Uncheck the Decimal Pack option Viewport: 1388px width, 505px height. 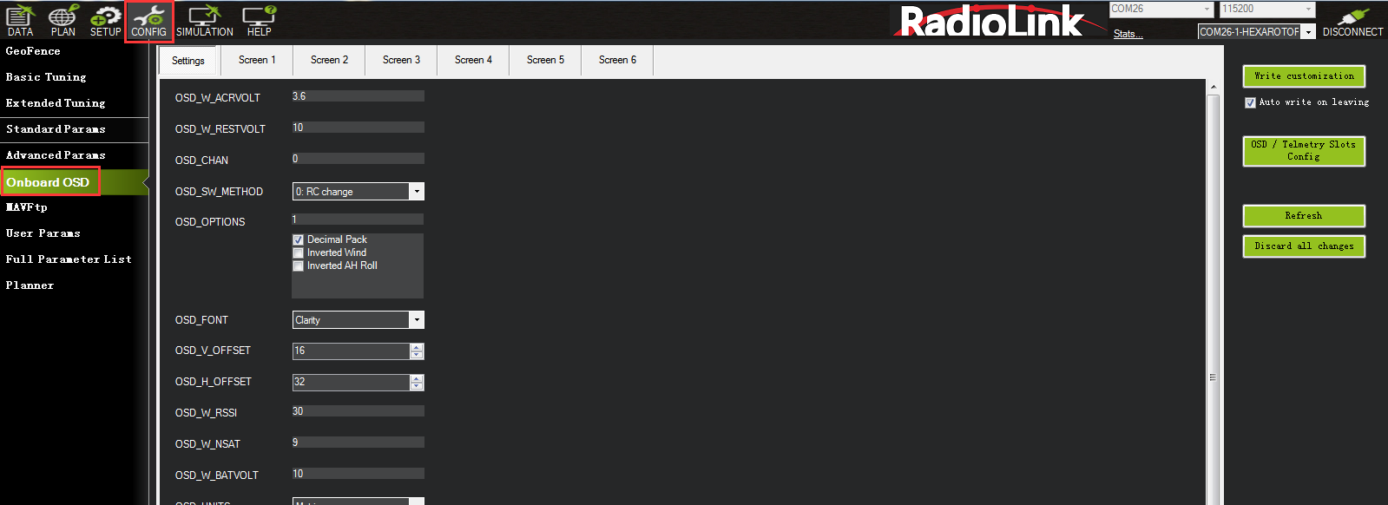point(299,240)
